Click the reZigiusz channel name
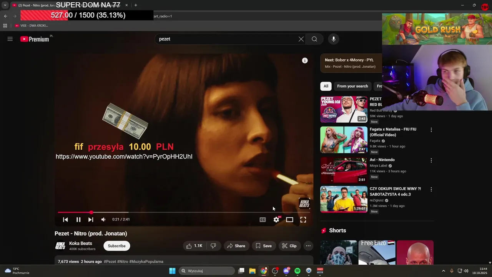 point(376,200)
